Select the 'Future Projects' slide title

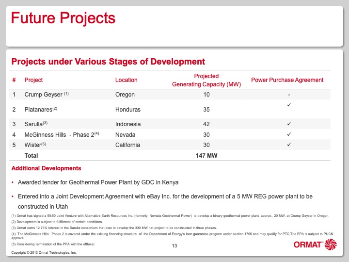[63, 18]
